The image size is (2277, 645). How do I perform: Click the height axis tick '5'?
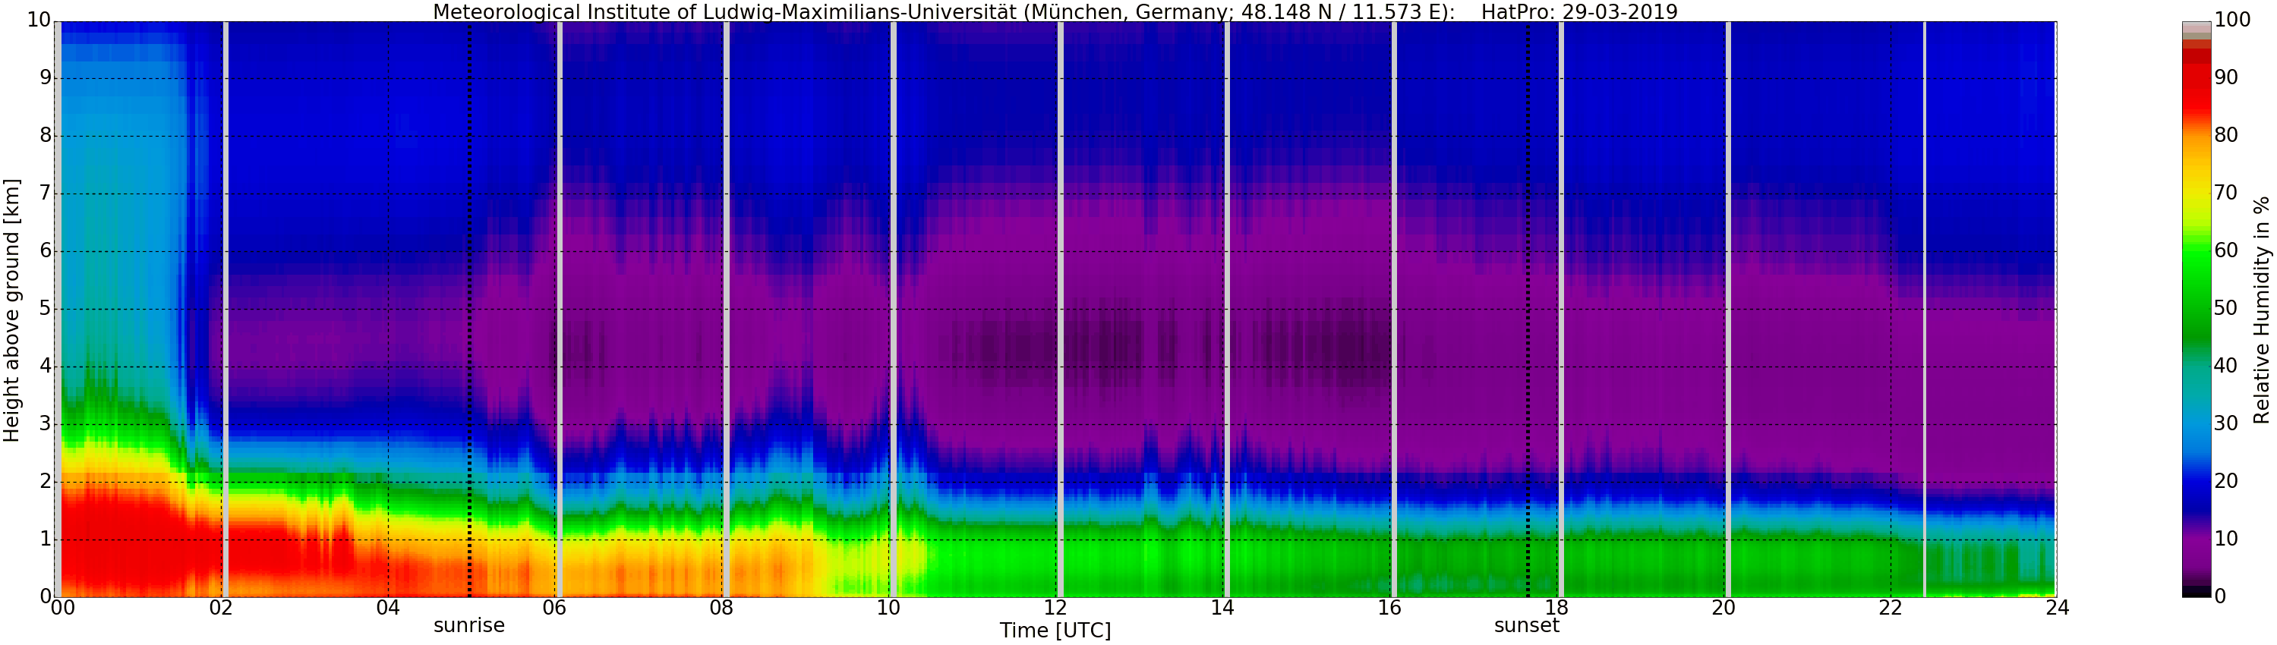[x=45, y=308]
